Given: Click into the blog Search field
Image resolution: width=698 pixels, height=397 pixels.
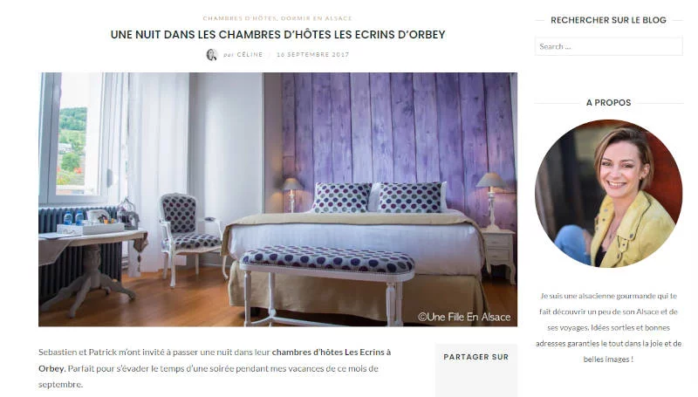Looking at the screenshot, I should 608,46.
